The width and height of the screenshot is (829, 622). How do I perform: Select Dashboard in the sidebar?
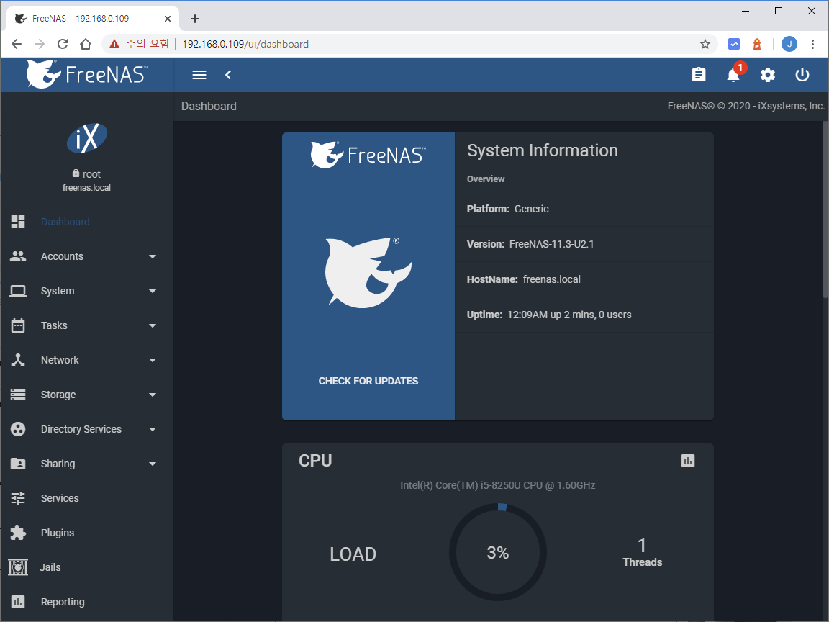(65, 222)
